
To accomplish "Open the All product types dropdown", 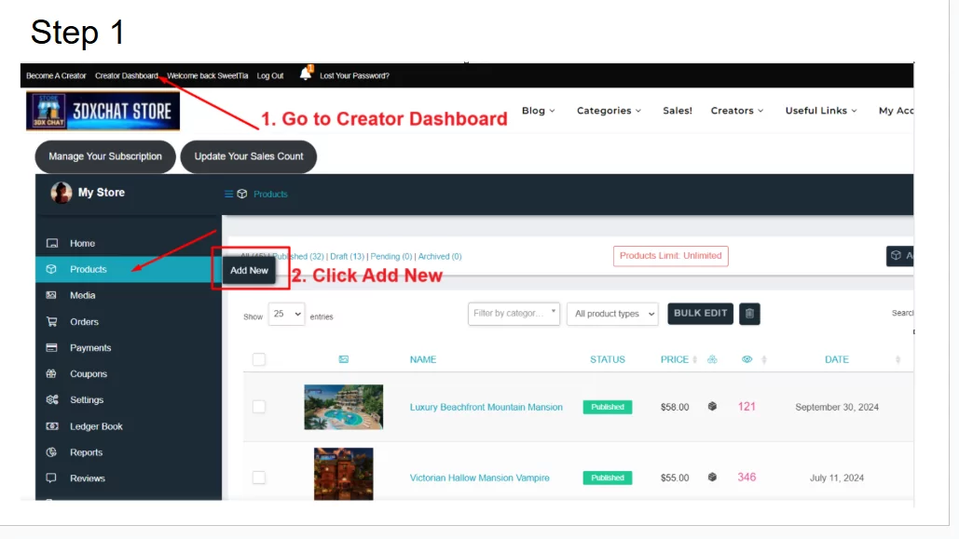I will [612, 314].
